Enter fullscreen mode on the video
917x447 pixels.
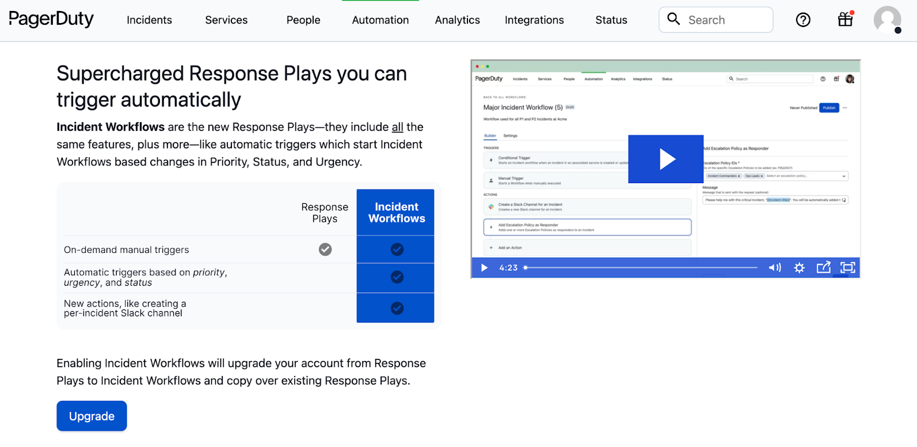pos(847,267)
